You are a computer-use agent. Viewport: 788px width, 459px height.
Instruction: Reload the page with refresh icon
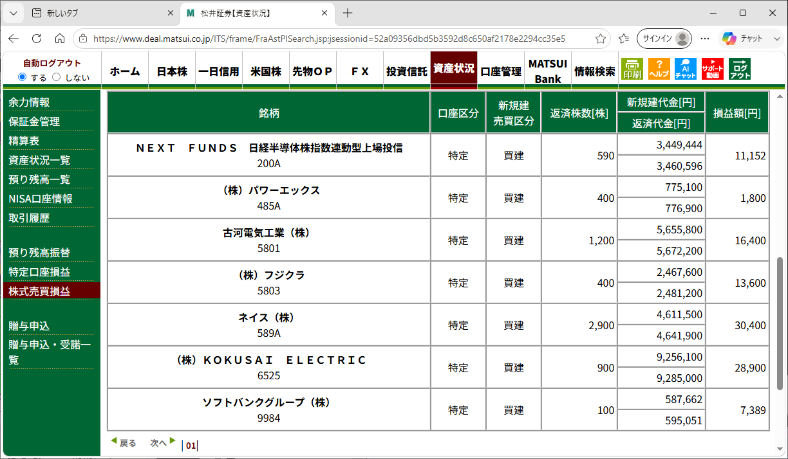coord(37,39)
